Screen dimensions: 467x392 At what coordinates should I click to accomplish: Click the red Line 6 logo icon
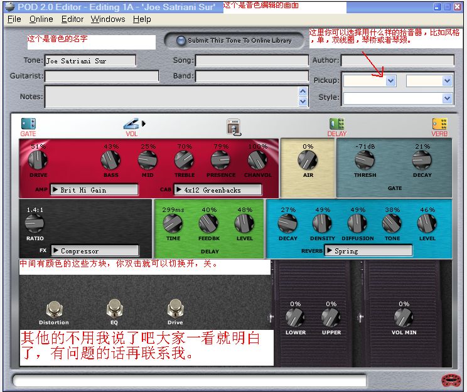(451, 380)
